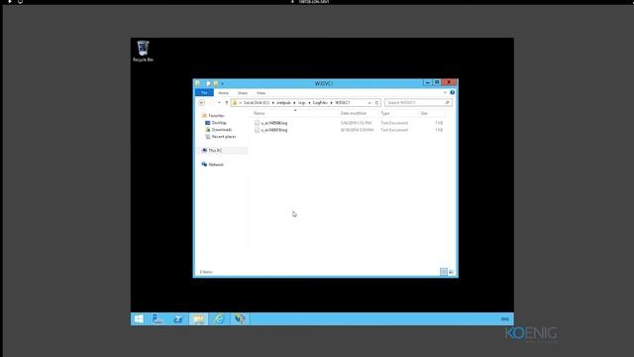Launch Internet Explorer from the taskbar
This screenshot has height=357, width=634.
[219, 319]
